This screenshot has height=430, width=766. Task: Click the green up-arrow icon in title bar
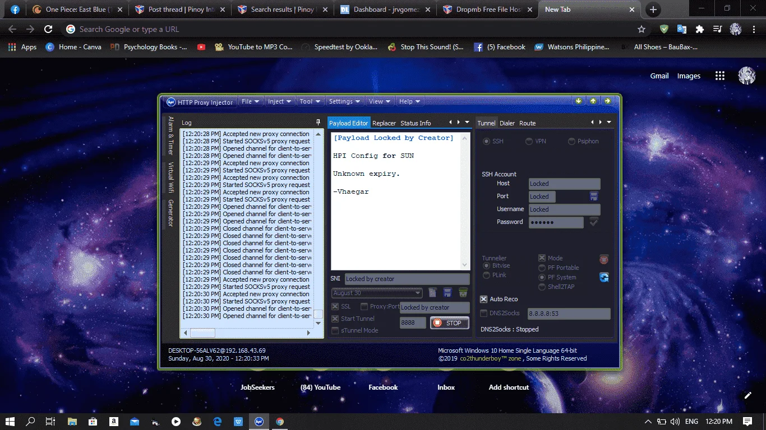(593, 101)
